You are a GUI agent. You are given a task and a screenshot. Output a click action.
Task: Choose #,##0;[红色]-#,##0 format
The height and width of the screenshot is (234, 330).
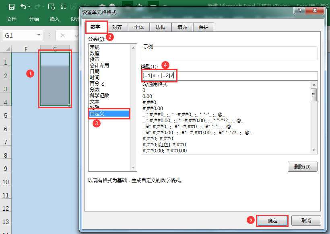click(x=164, y=145)
